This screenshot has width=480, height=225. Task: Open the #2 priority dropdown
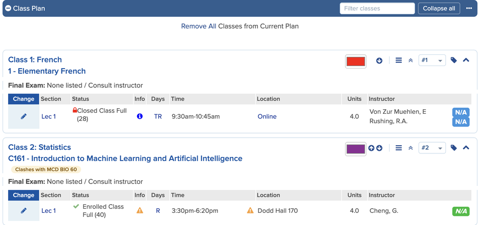(x=432, y=148)
